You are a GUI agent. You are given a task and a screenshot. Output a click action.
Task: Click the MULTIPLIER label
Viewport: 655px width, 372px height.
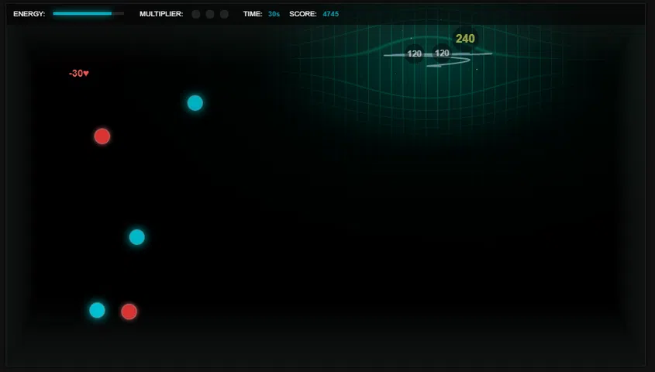[161, 14]
